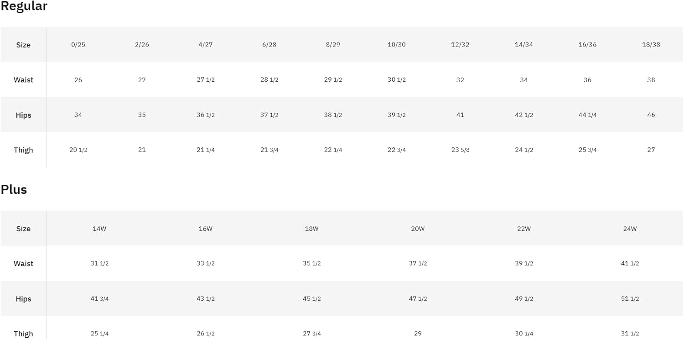684x339 pixels.
Task: Click hips value 44 1/4 in Regular table
Action: (x=587, y=115)
